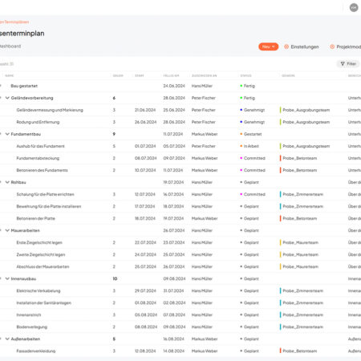Screen dimensions: 361x361
Task: Open Betonieren des Fundaments task
Action: [42, 170]
